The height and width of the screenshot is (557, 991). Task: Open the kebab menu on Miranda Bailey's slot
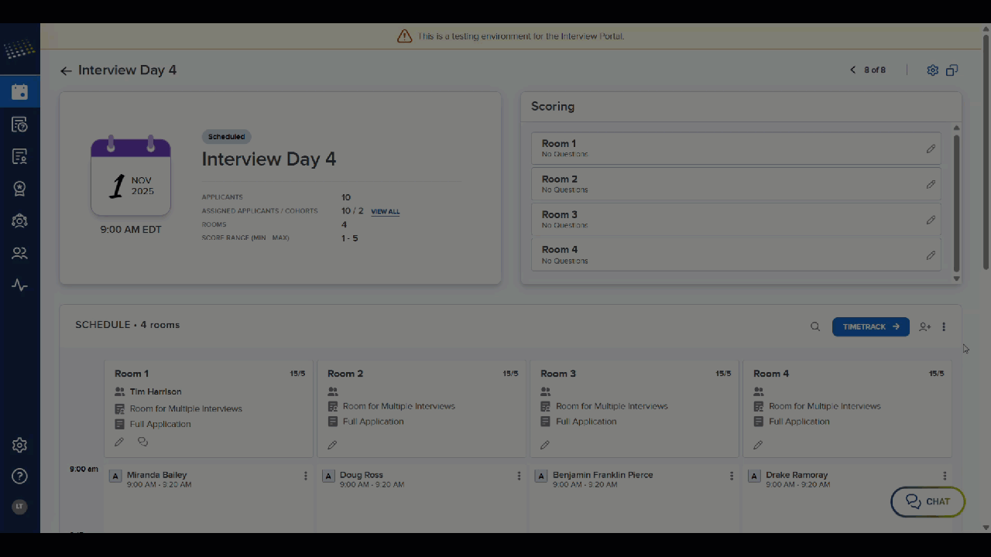point(305,476)
